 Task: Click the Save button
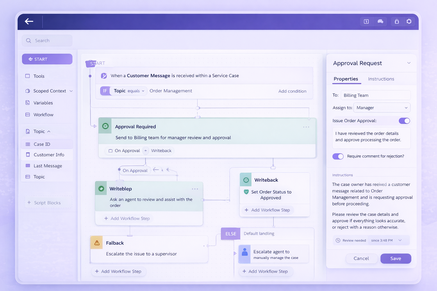tap(395, 258)
